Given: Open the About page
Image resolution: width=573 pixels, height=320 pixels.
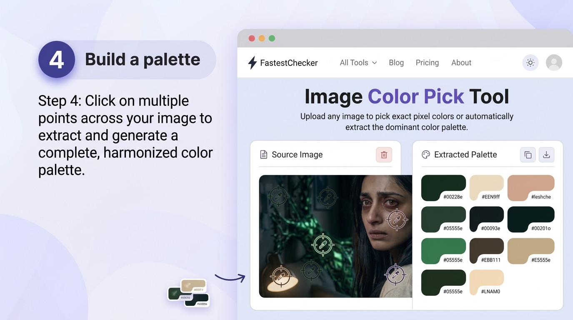Looking at the screenshot, I should point(461,63).
